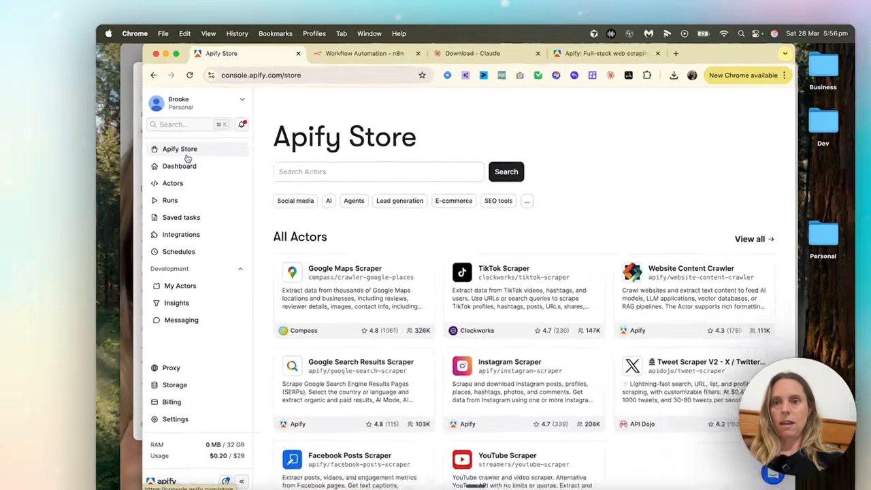Go back with browser back arrow

[x=154, y=76]
